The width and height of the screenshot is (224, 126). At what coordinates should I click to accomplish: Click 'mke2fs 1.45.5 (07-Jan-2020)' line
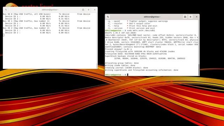click(x=120, y=33)
